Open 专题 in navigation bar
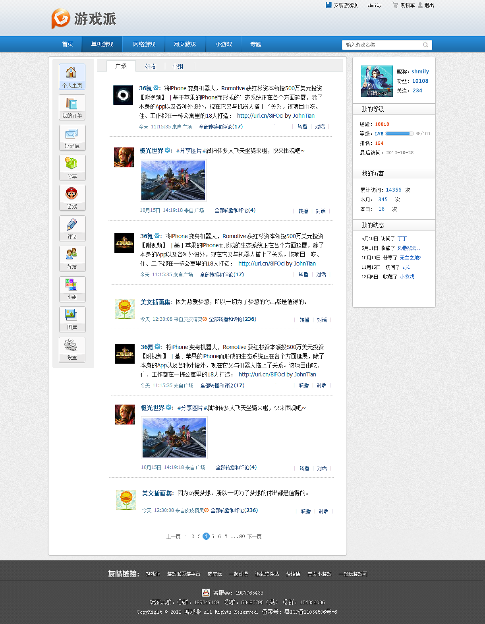This screenshot has width=485, height=624. [x=256, y=44]
